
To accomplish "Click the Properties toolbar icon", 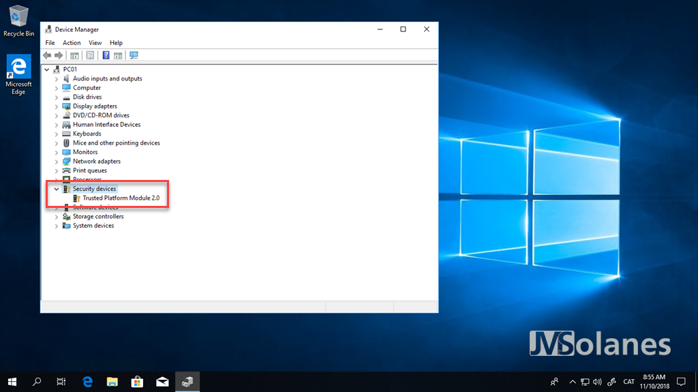I will 91,55.
